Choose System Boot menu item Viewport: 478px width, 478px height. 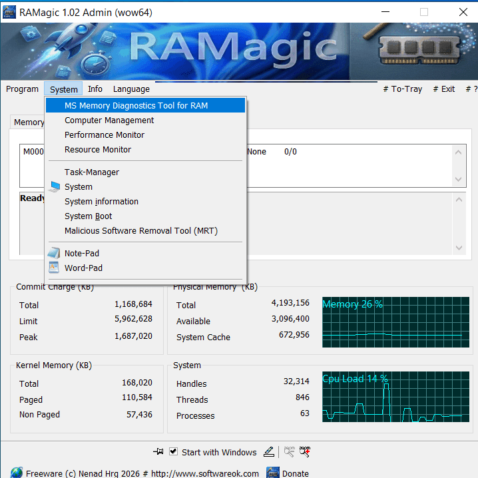145,216
